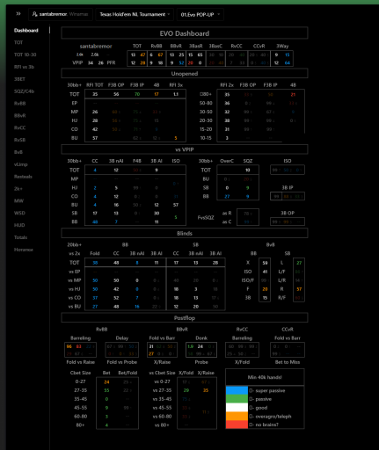Open the 3BET sidebar tab
The image size is (379, 450).
point(19,79)
